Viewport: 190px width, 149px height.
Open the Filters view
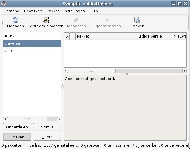pos(47,137)
